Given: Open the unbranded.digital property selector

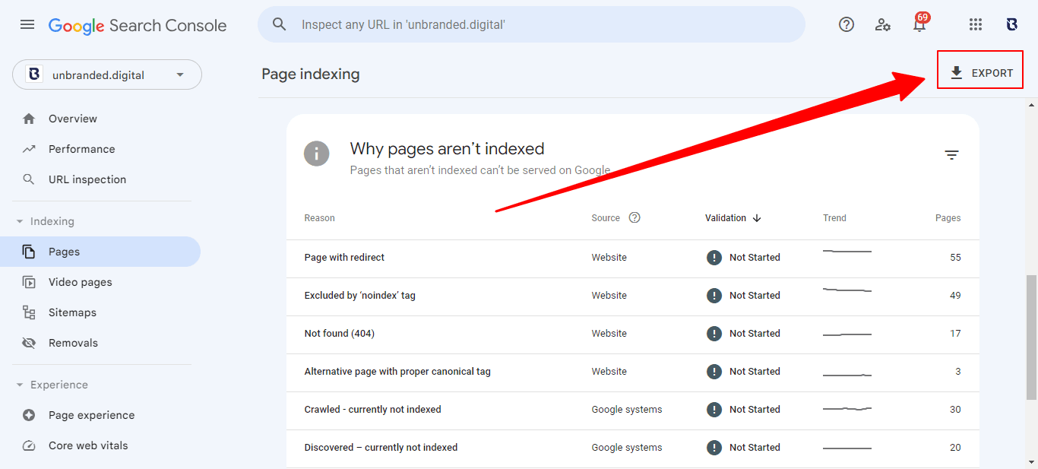Looking at the screenshot, I should pos(107,74).
